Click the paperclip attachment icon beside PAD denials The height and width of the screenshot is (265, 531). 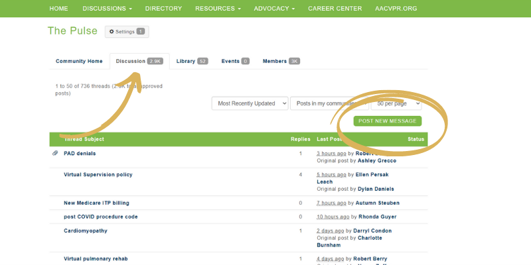point(55,153)
